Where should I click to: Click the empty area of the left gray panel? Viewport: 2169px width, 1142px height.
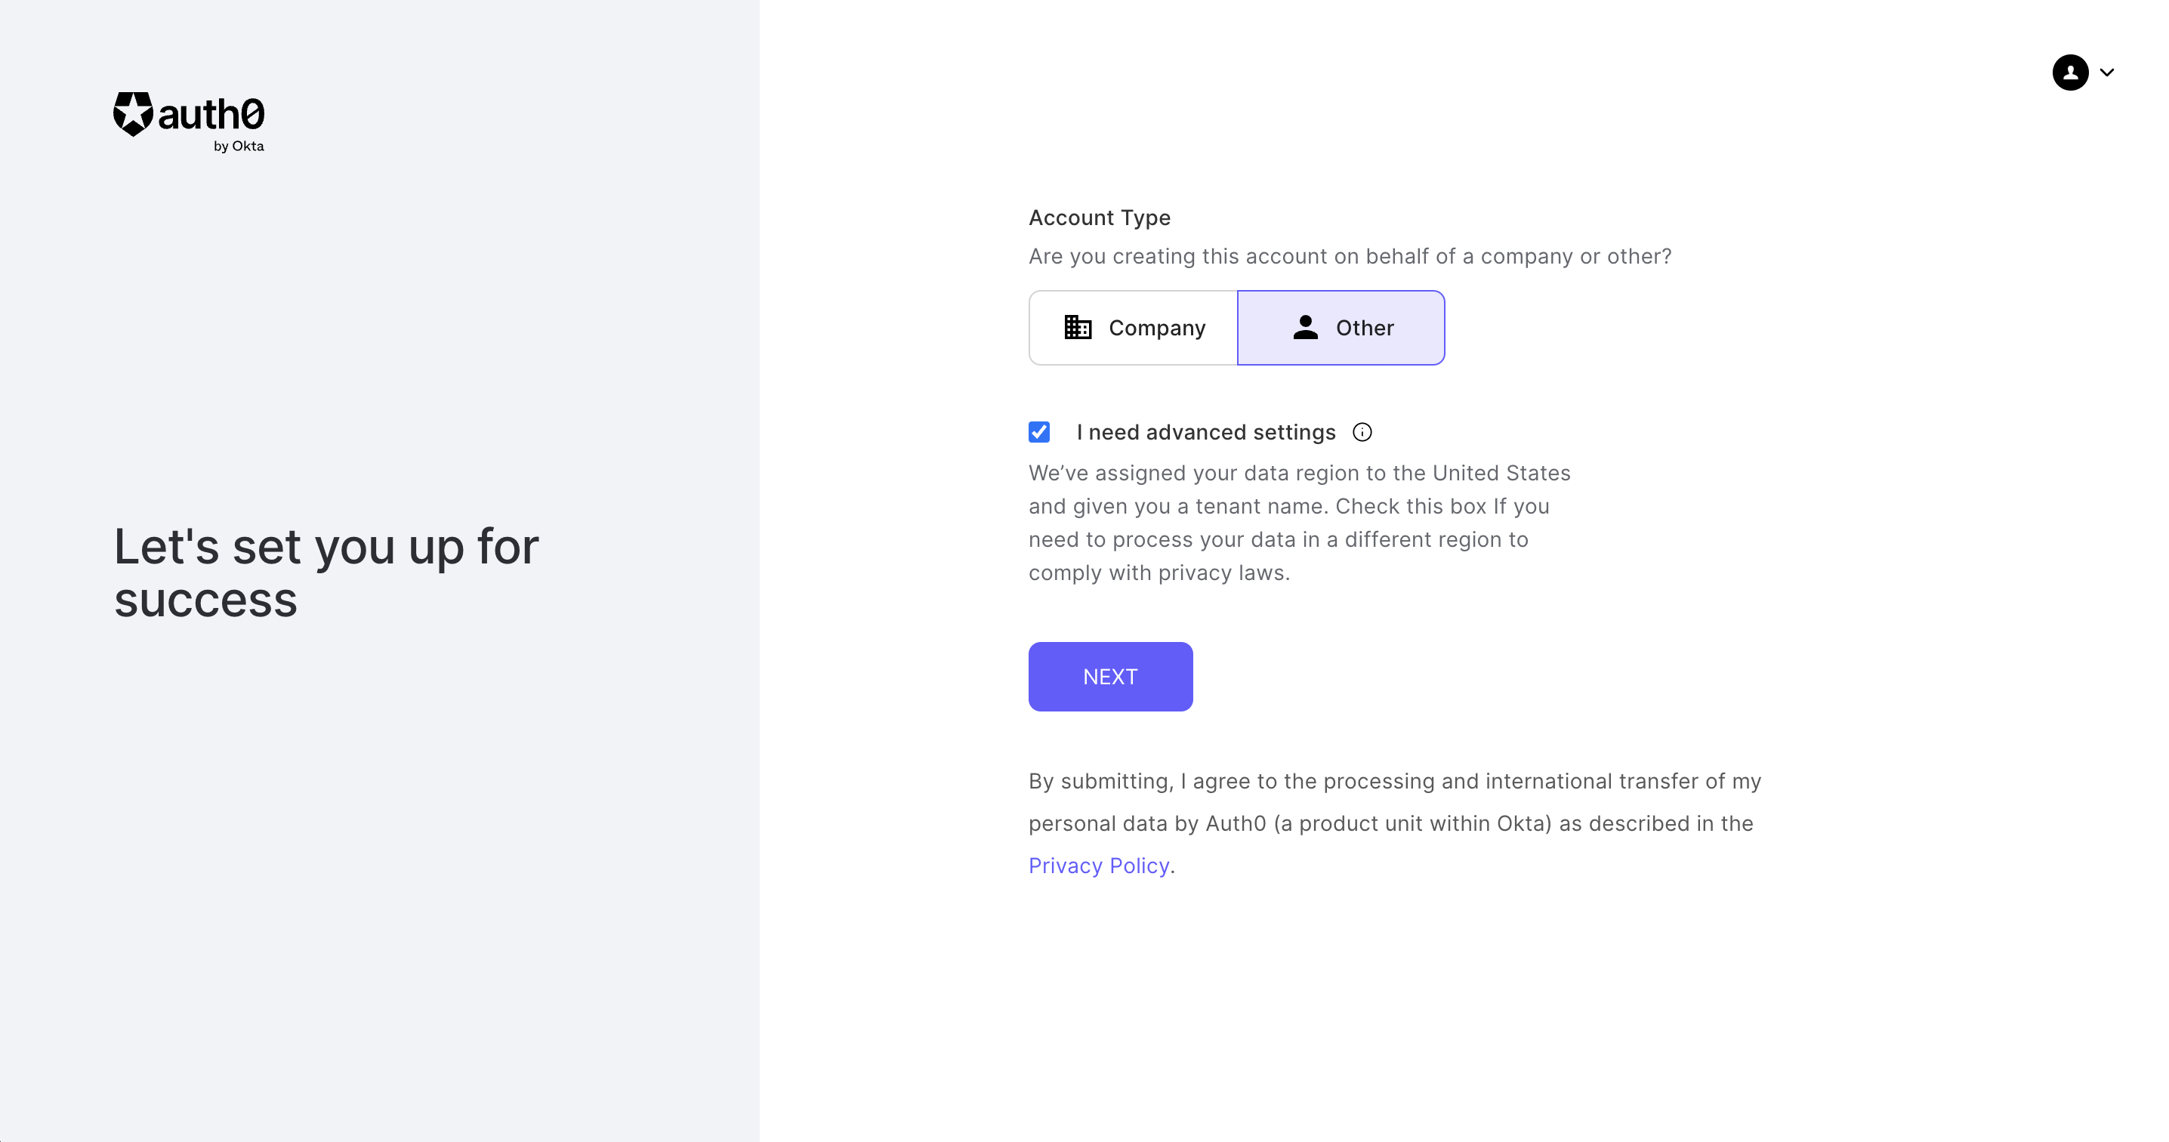tap(379, 884)
